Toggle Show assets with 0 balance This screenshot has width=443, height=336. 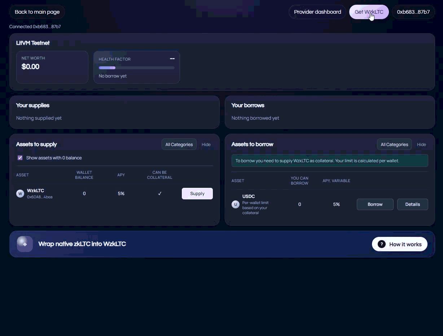(x=20, y=158)
